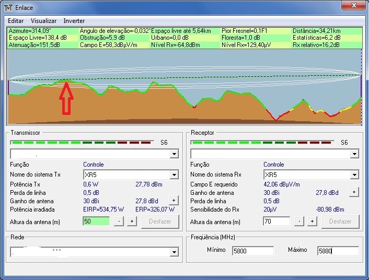Click the receiver antenna height field

click(x=276, y=221)
